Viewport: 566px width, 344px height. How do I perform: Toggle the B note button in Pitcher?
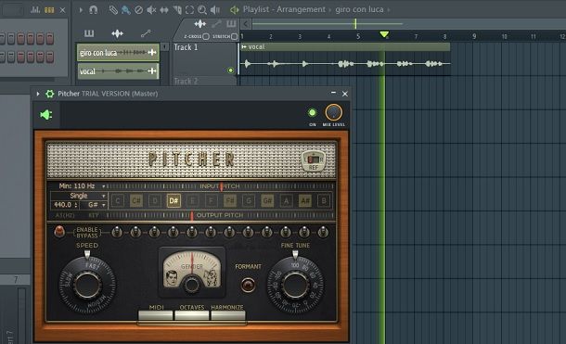coord(324,201)
